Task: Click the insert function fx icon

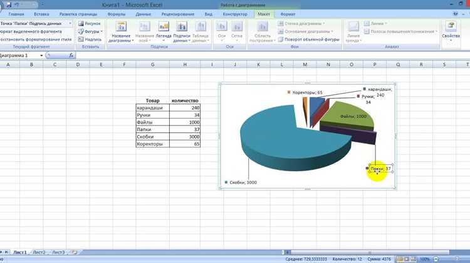Action: point(71,56)
